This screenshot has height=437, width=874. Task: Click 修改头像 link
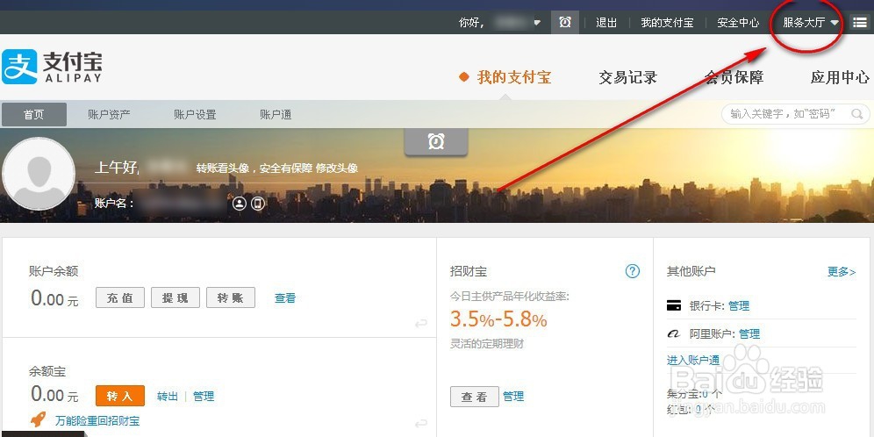click(337, 168)
